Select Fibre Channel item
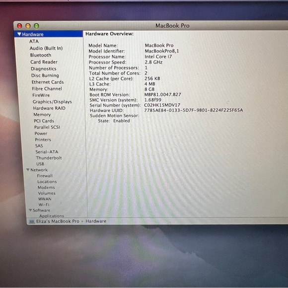The width and height of the screenshot is (288, 288). pyautogui.click(x=47, y=89)
